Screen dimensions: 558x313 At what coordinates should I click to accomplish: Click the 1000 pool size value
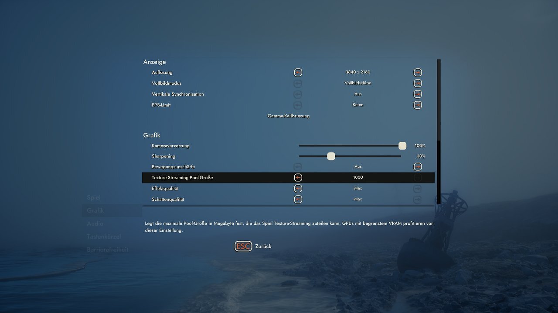pyautogui.click(x=358, y=177)
